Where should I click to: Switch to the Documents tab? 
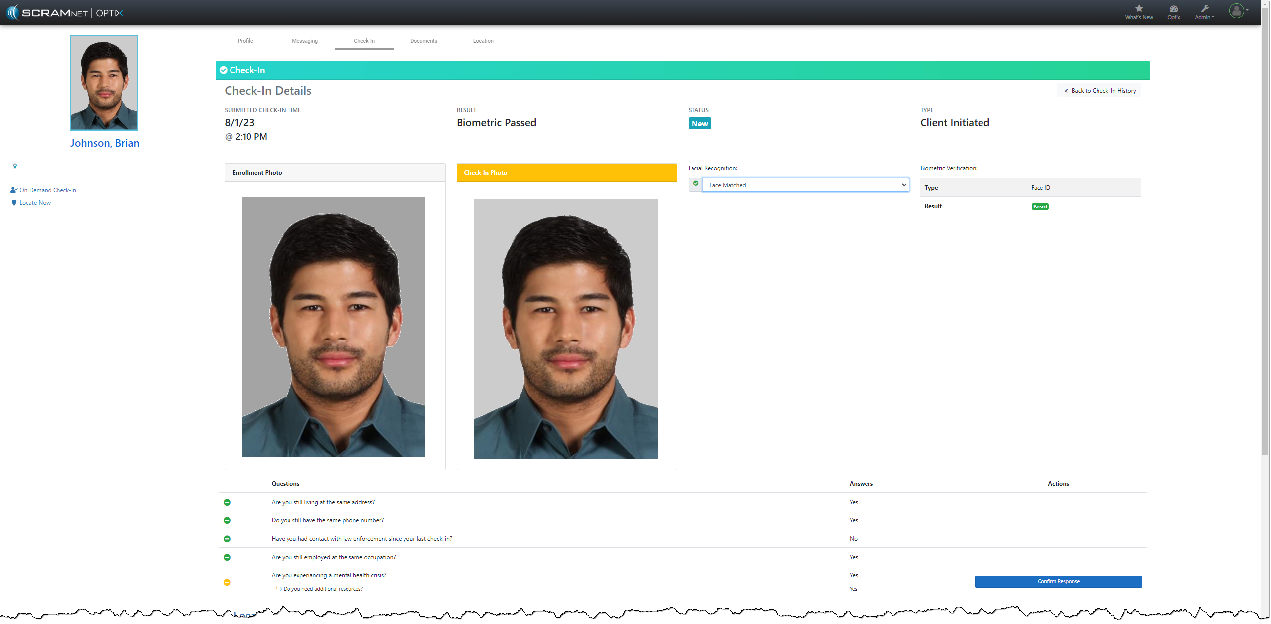click(x=423, y=41)
